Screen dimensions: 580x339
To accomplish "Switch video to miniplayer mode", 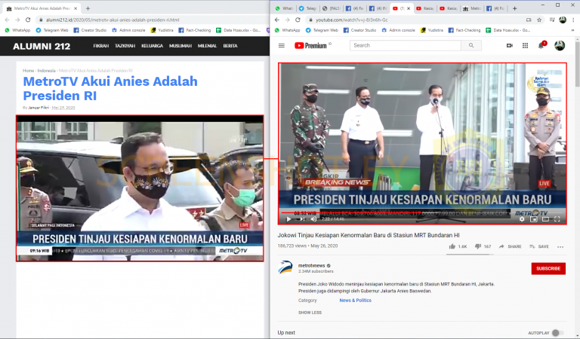I will point(533,218).
